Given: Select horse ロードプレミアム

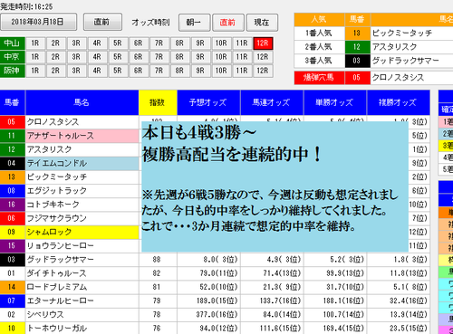Looking at the screenshot, I should (x=82, y=287).
